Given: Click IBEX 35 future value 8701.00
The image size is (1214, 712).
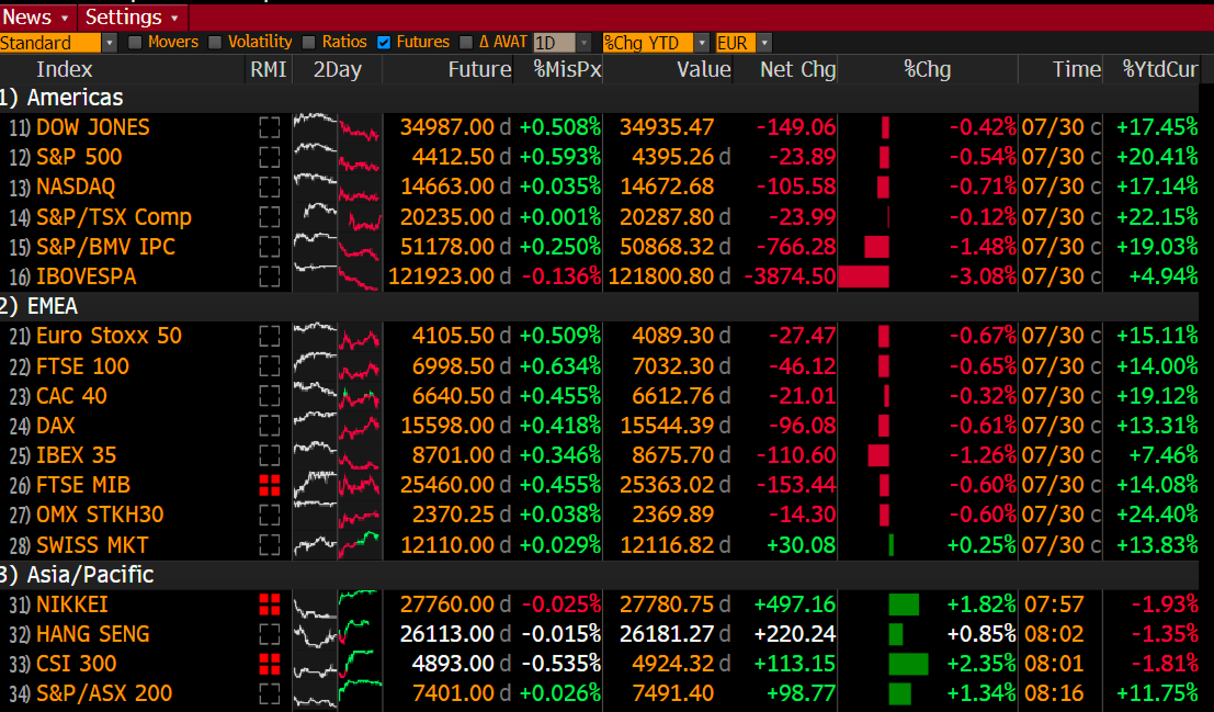Looking at the screenshot, I should [453, 455].
